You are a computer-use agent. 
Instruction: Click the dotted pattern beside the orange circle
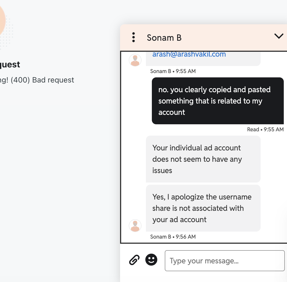coord(9,32)
